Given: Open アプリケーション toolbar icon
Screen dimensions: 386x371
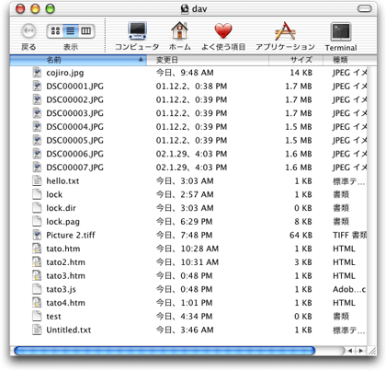Looking at the screenshot, I should point(285,30).
